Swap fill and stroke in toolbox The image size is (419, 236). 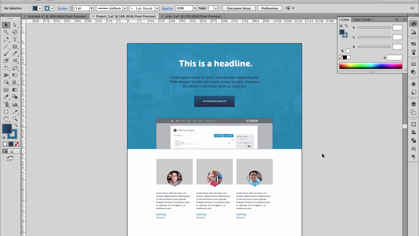pos(16,126)
